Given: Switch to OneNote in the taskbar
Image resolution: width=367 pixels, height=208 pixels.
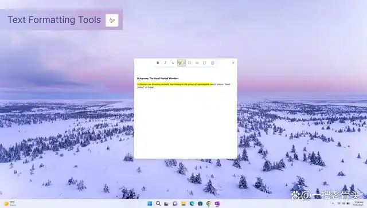Looking at the screenshot, I should (217, 203).
